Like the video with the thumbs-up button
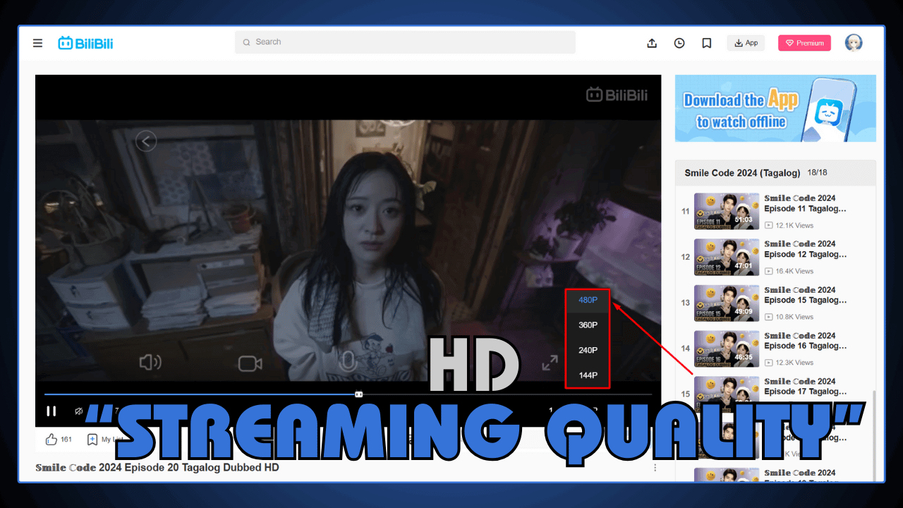 pos(51,439)
